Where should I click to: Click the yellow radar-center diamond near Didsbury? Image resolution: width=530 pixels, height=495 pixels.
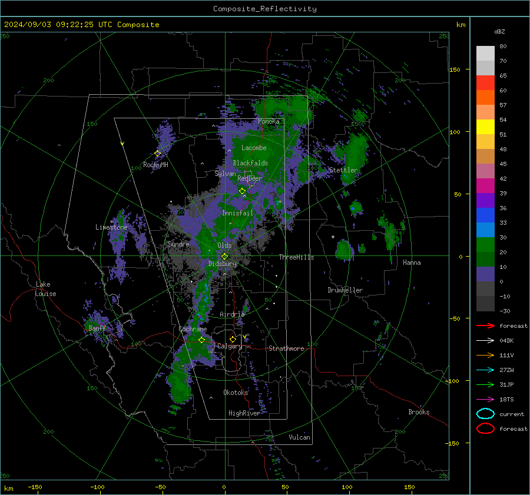(x=224, y=257)
